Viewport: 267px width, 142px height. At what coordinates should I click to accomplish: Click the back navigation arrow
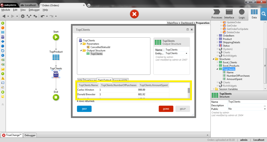(4, 16)
